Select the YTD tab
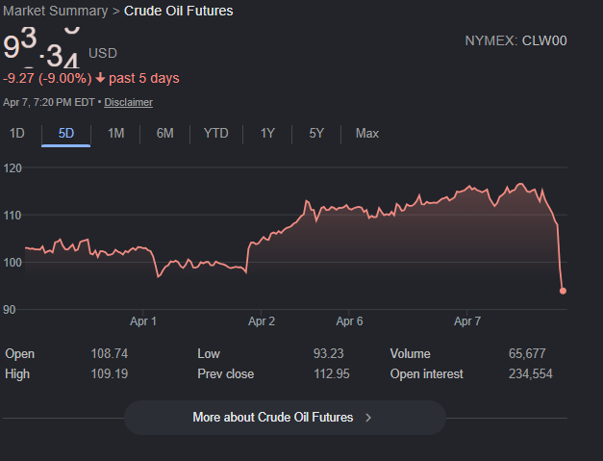 [216, 134]
